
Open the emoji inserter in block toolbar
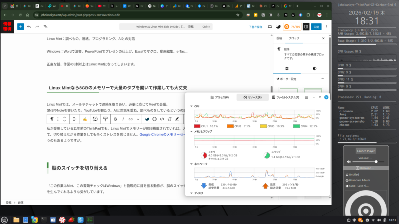154,119
